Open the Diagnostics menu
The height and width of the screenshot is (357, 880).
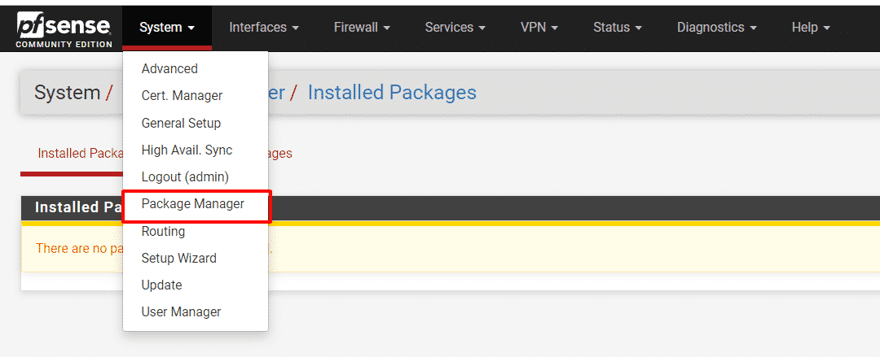point(716,28)
